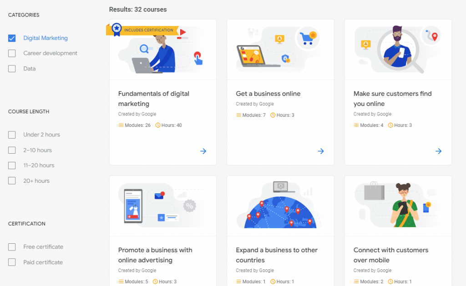This screenshot has width=466, height=286.
Task: Select the Under 2 hours filter
Action: [12, 135]
